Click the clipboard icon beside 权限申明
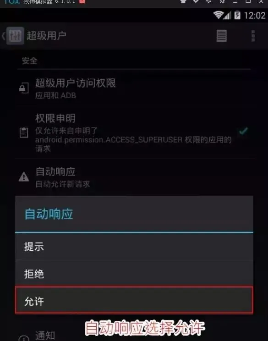 [x=24, y=132]
